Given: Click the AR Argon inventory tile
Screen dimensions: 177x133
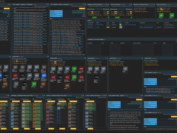Looking at the screenshot, I should [x=125, y=69].
